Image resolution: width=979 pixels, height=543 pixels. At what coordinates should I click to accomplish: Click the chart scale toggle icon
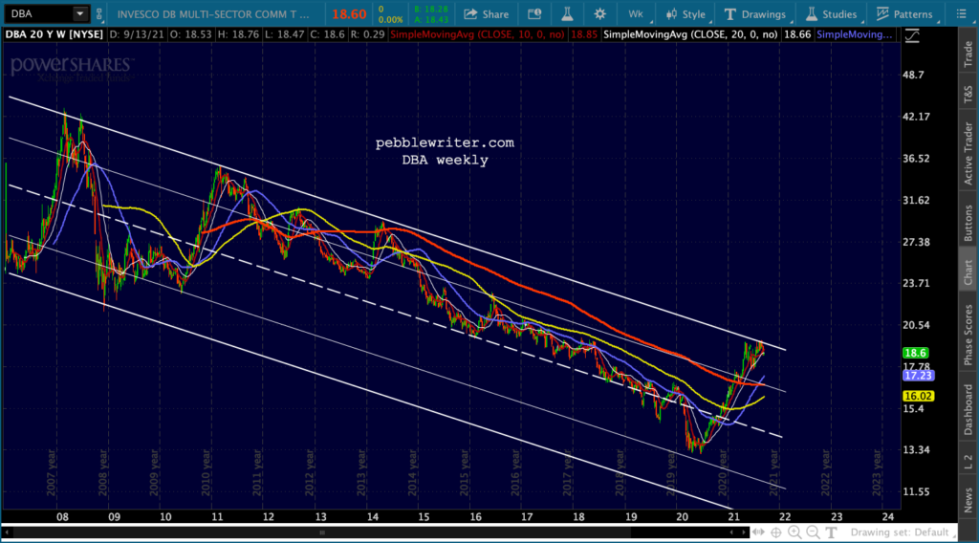(912, 35)
